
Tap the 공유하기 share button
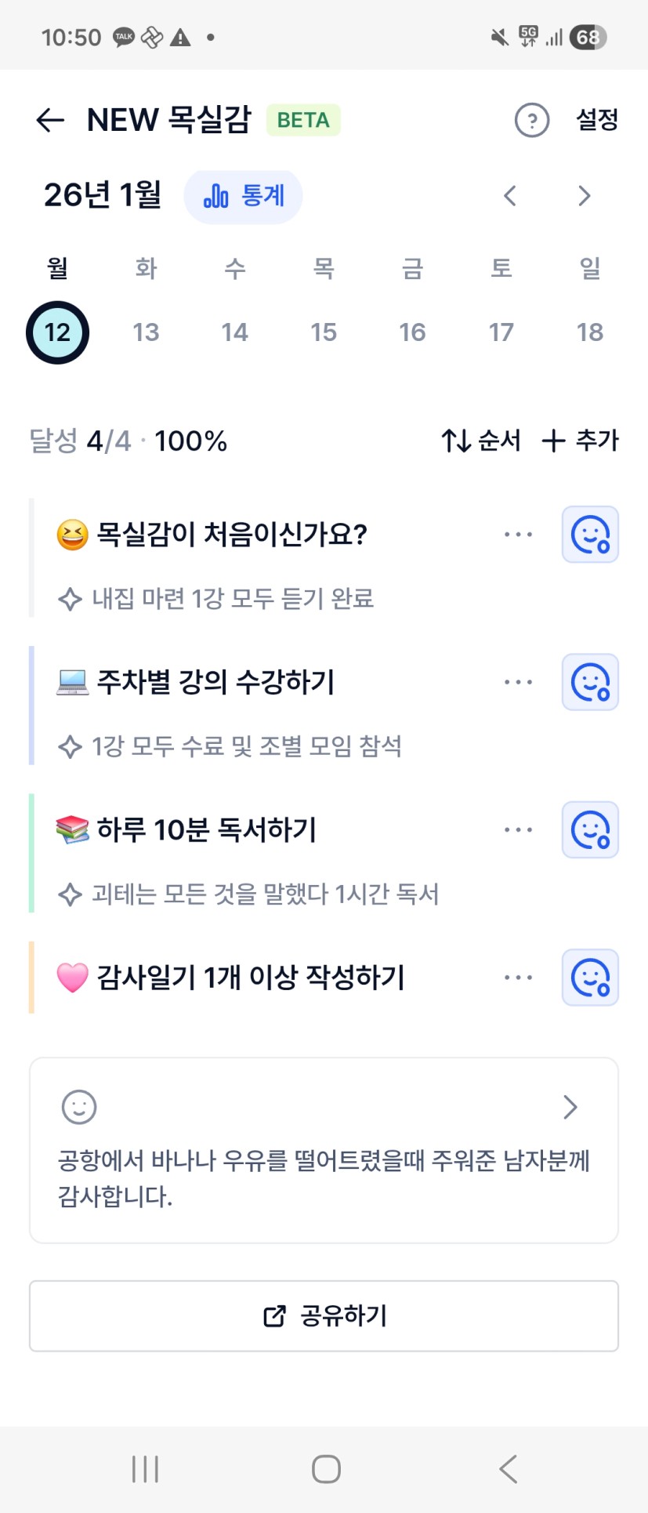point(324,1316)
